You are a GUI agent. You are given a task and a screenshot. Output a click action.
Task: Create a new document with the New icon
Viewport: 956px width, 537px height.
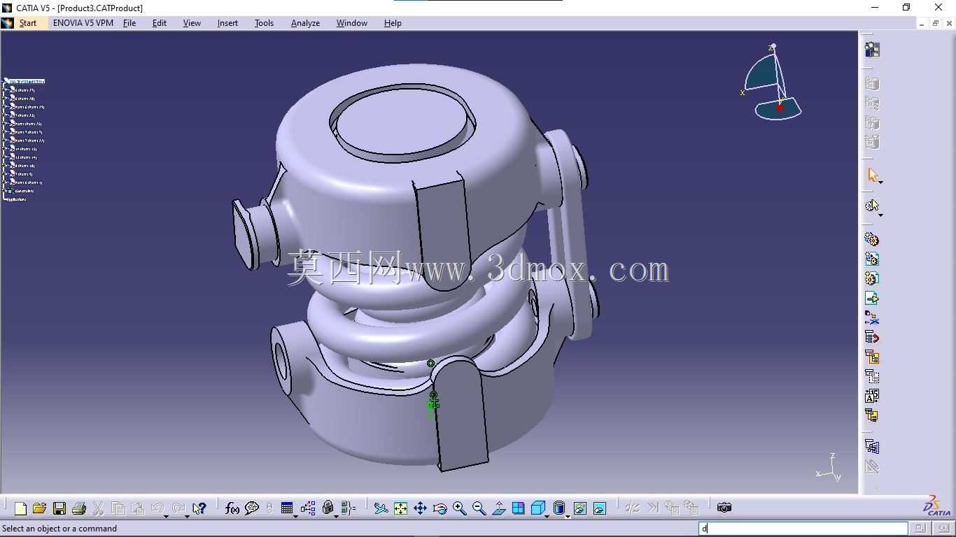[x=20, y=508]
